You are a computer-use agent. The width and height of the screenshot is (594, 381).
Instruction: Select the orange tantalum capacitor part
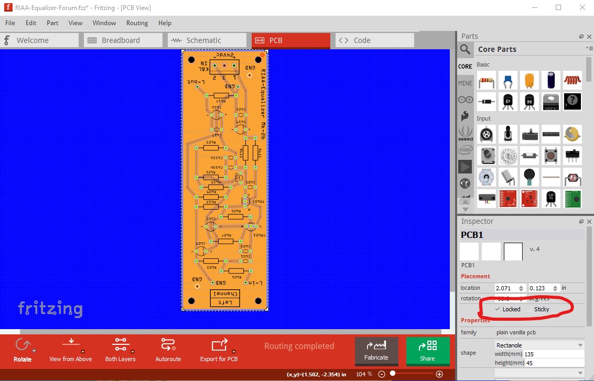pos(530,81)
